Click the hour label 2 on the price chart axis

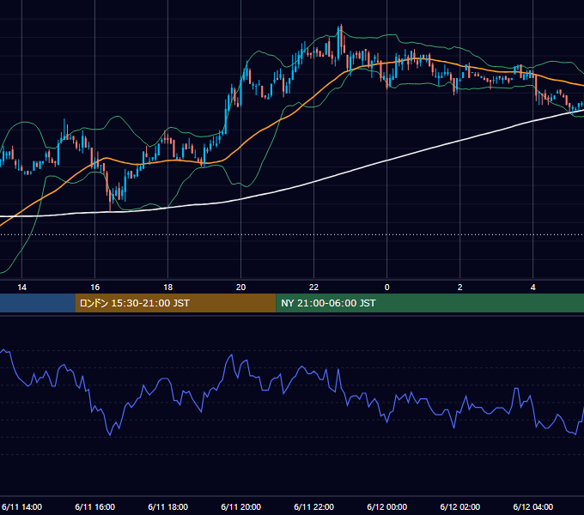point(460,288)
